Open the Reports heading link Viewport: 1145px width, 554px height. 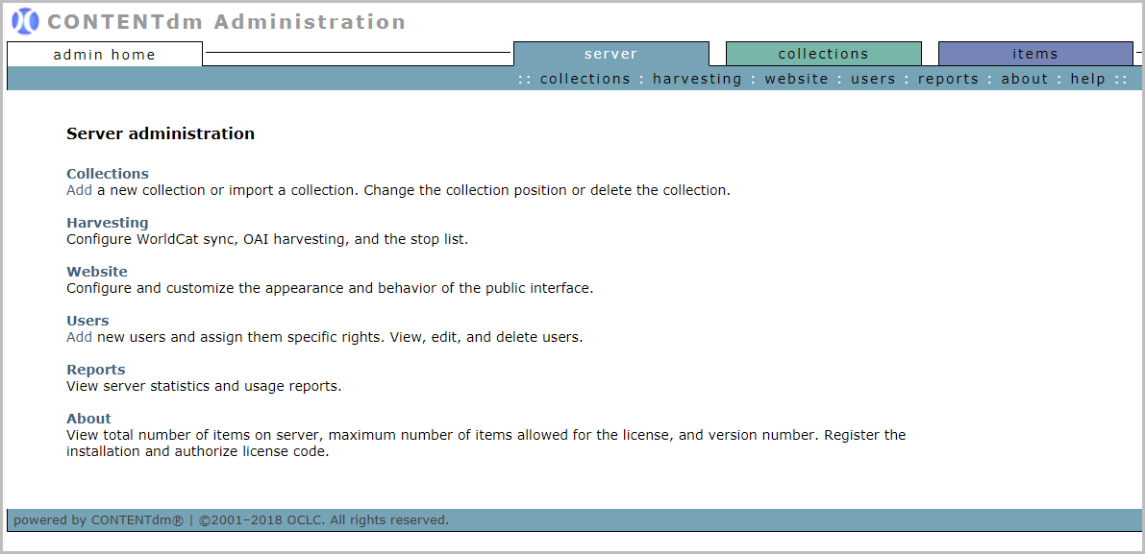pos(96,369)
